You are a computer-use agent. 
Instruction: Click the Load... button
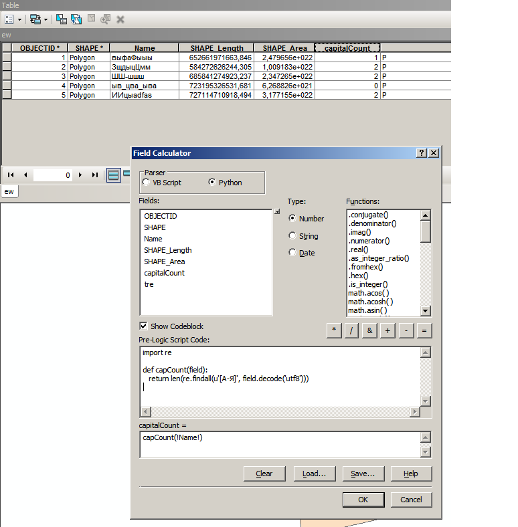pos(314,473)
